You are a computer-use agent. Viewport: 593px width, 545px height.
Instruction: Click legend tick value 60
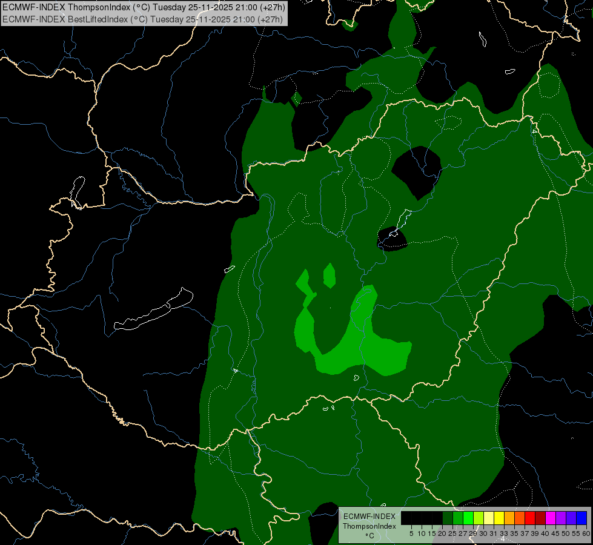click(x=586, y=533)
